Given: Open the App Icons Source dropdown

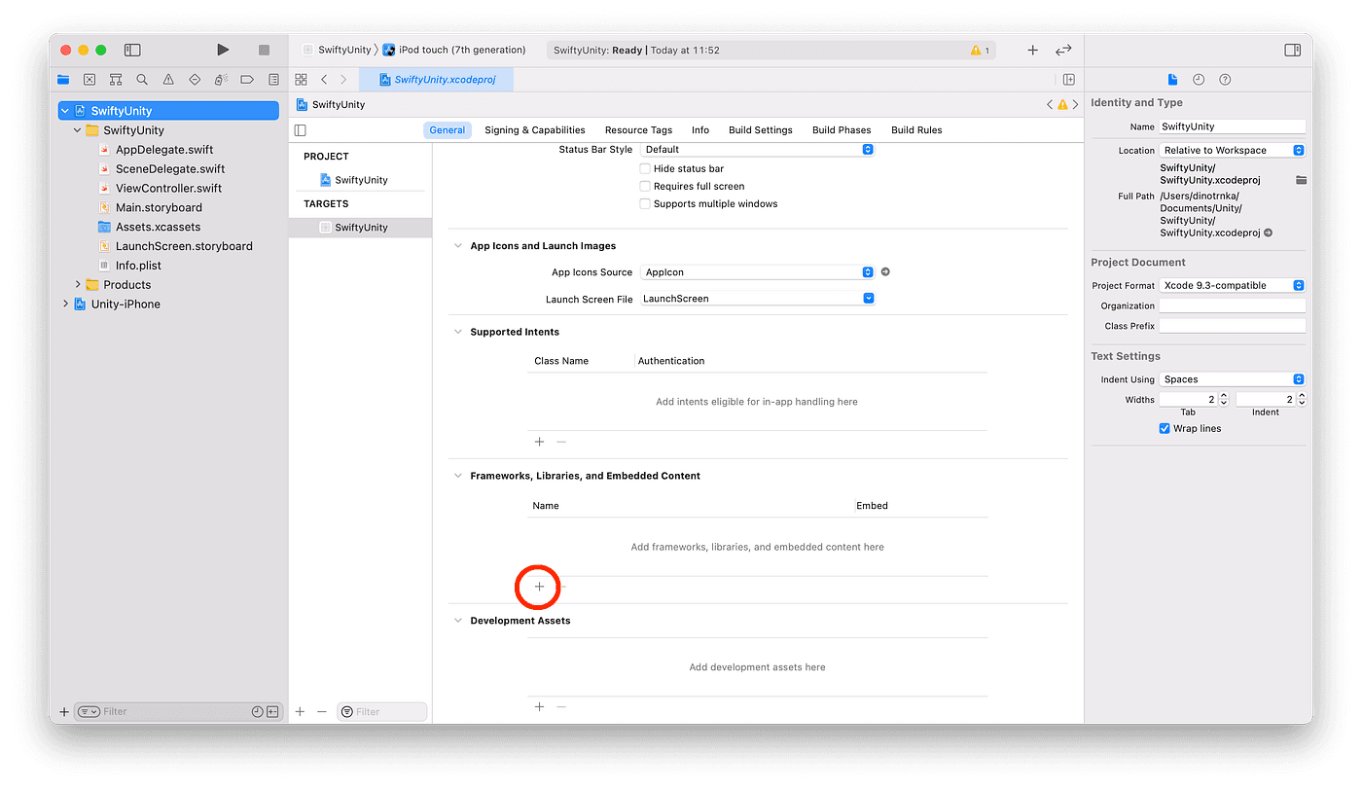Looking at the screenshot, I should (x=758, y=272).
